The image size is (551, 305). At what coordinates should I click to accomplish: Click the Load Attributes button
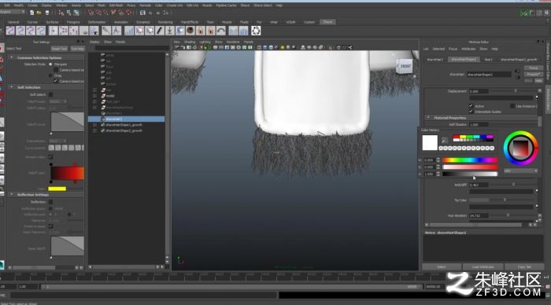tap(483, 266)
